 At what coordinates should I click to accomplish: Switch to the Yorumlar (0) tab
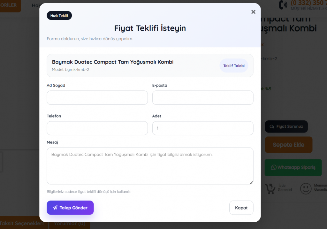coord(70,224)
